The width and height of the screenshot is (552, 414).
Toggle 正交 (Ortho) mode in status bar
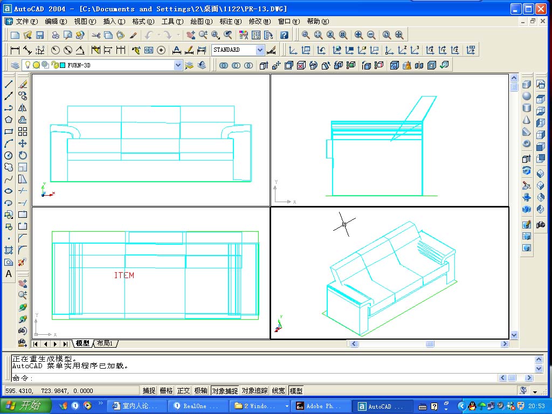coord(183,391)
